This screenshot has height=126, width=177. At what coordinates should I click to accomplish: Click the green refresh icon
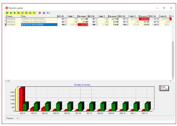(x=34, y=13)
